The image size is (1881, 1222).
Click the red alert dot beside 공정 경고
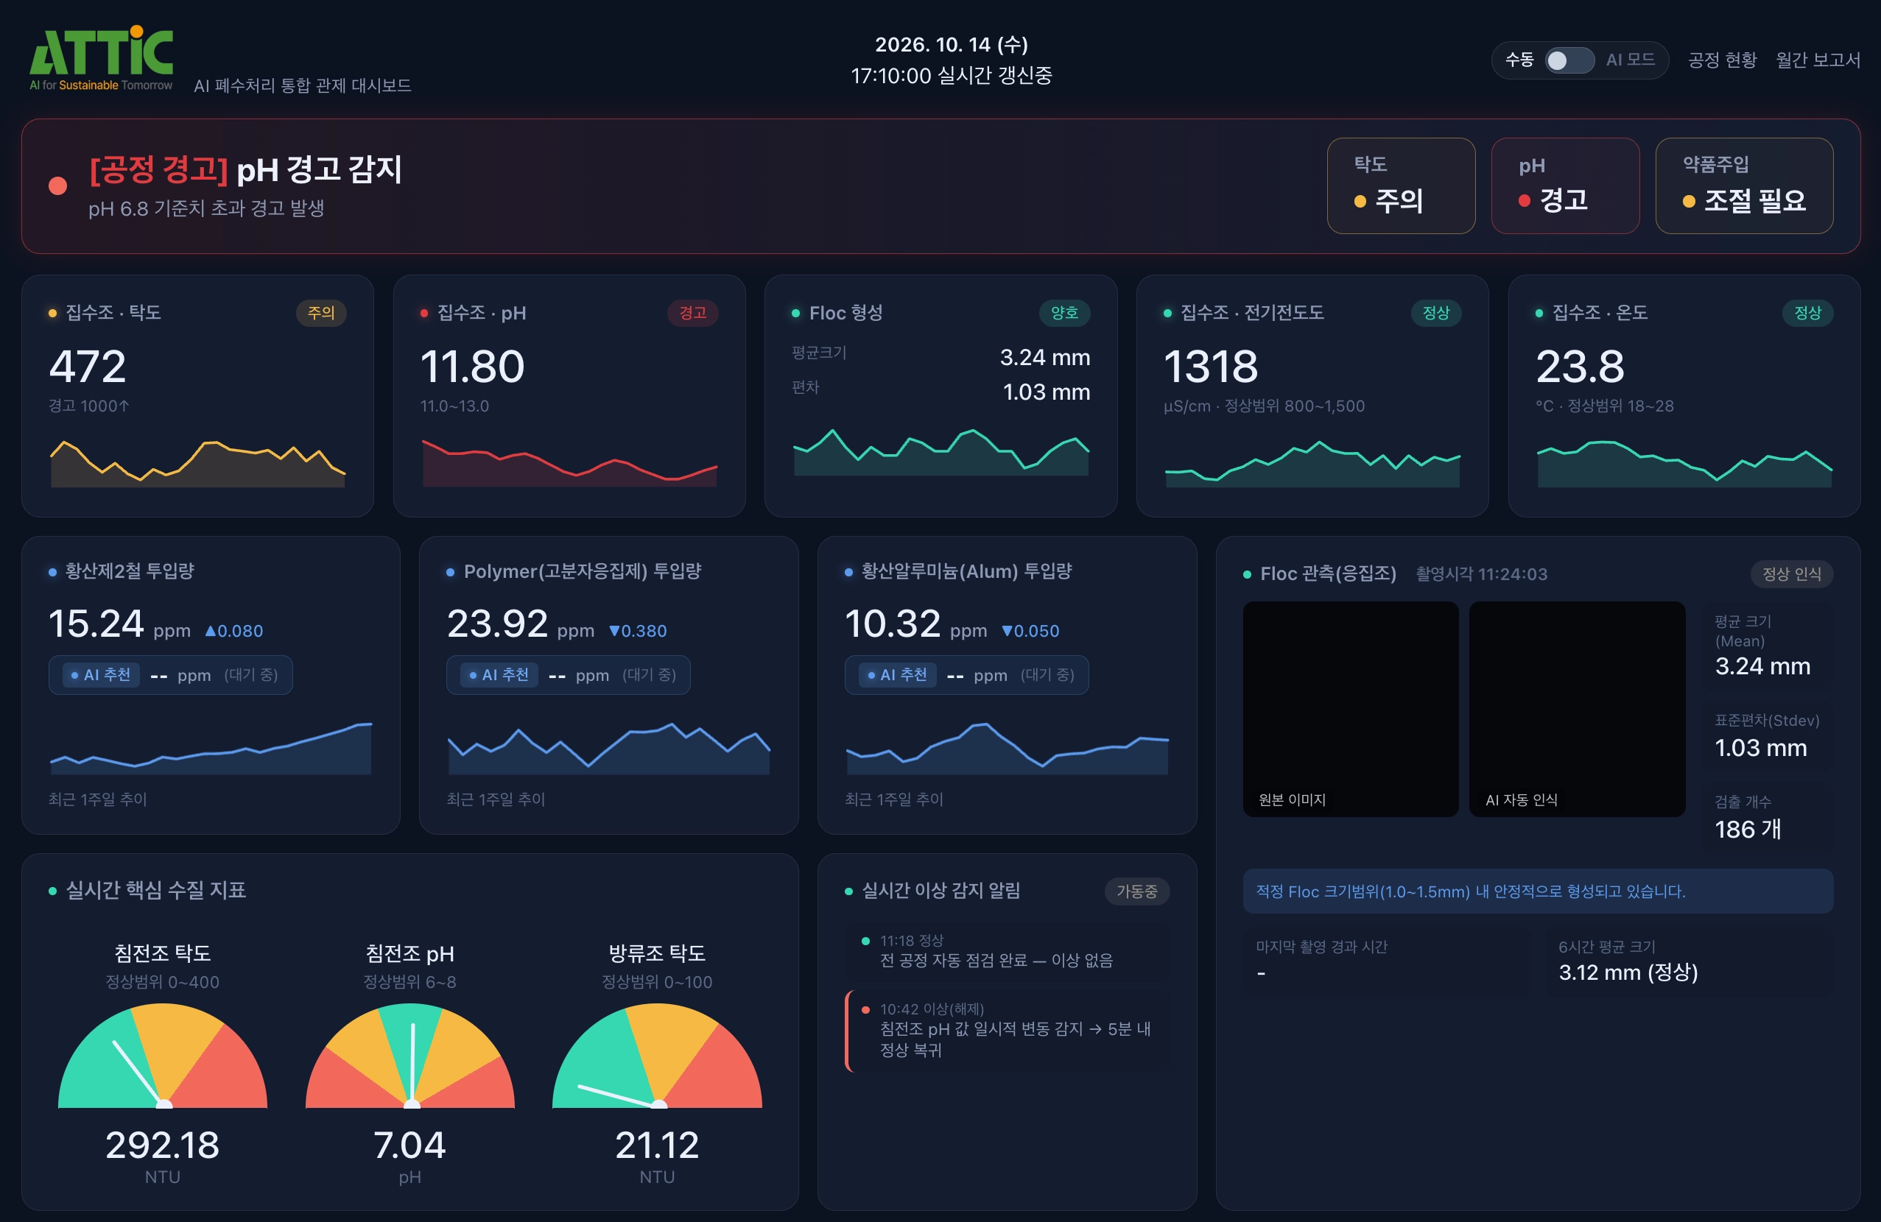point(57,186)
